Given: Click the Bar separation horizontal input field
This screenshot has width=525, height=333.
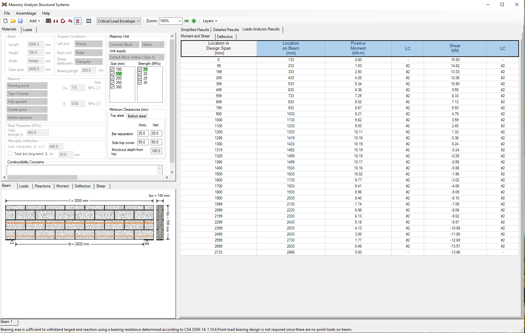Looking at the screenshot, I should (143, 133).
